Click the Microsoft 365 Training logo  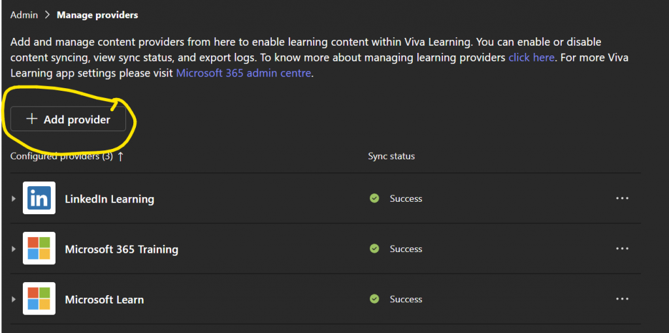[39, 249]
